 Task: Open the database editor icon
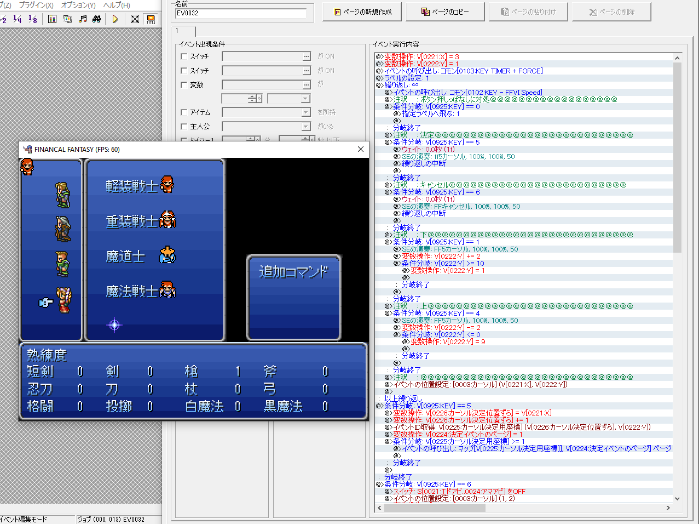tap(53, 19)
